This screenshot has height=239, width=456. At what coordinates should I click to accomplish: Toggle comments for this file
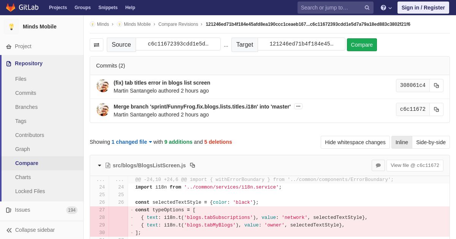378,165
